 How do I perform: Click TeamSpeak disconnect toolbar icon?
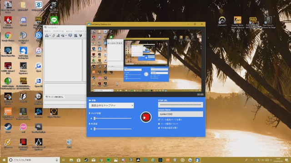[x=54, y=35]
